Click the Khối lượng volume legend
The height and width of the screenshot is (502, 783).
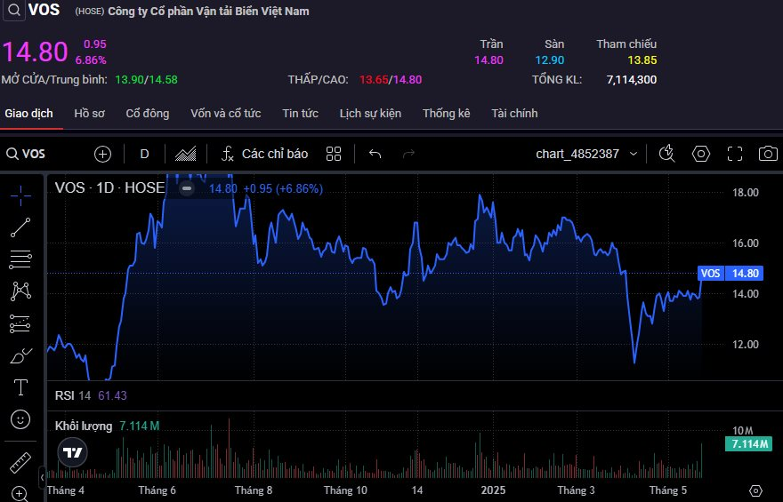click(107, 426)
